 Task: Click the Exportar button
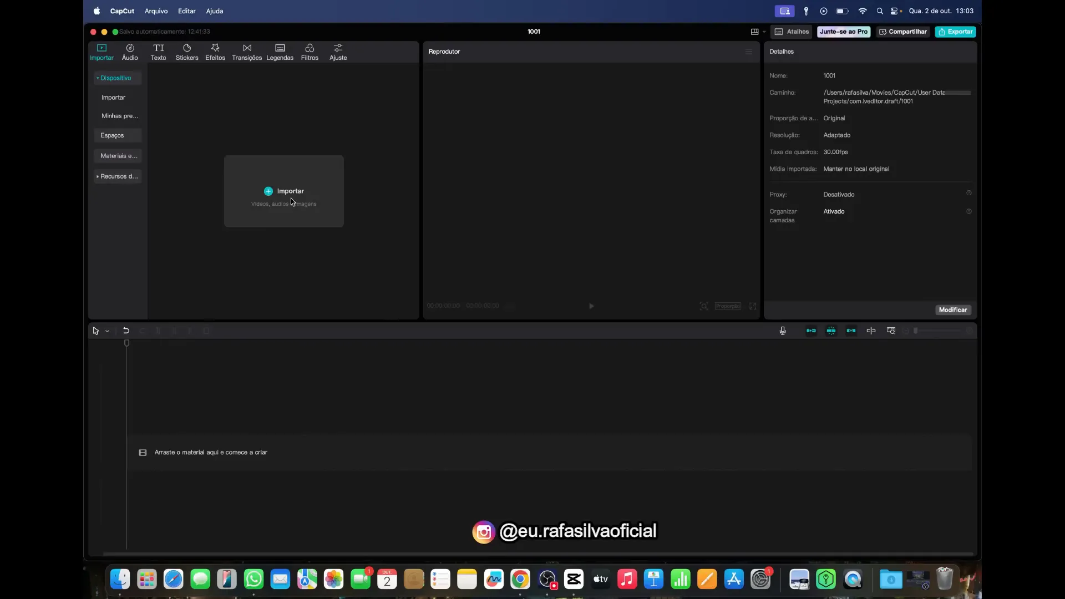coord(955,32)
